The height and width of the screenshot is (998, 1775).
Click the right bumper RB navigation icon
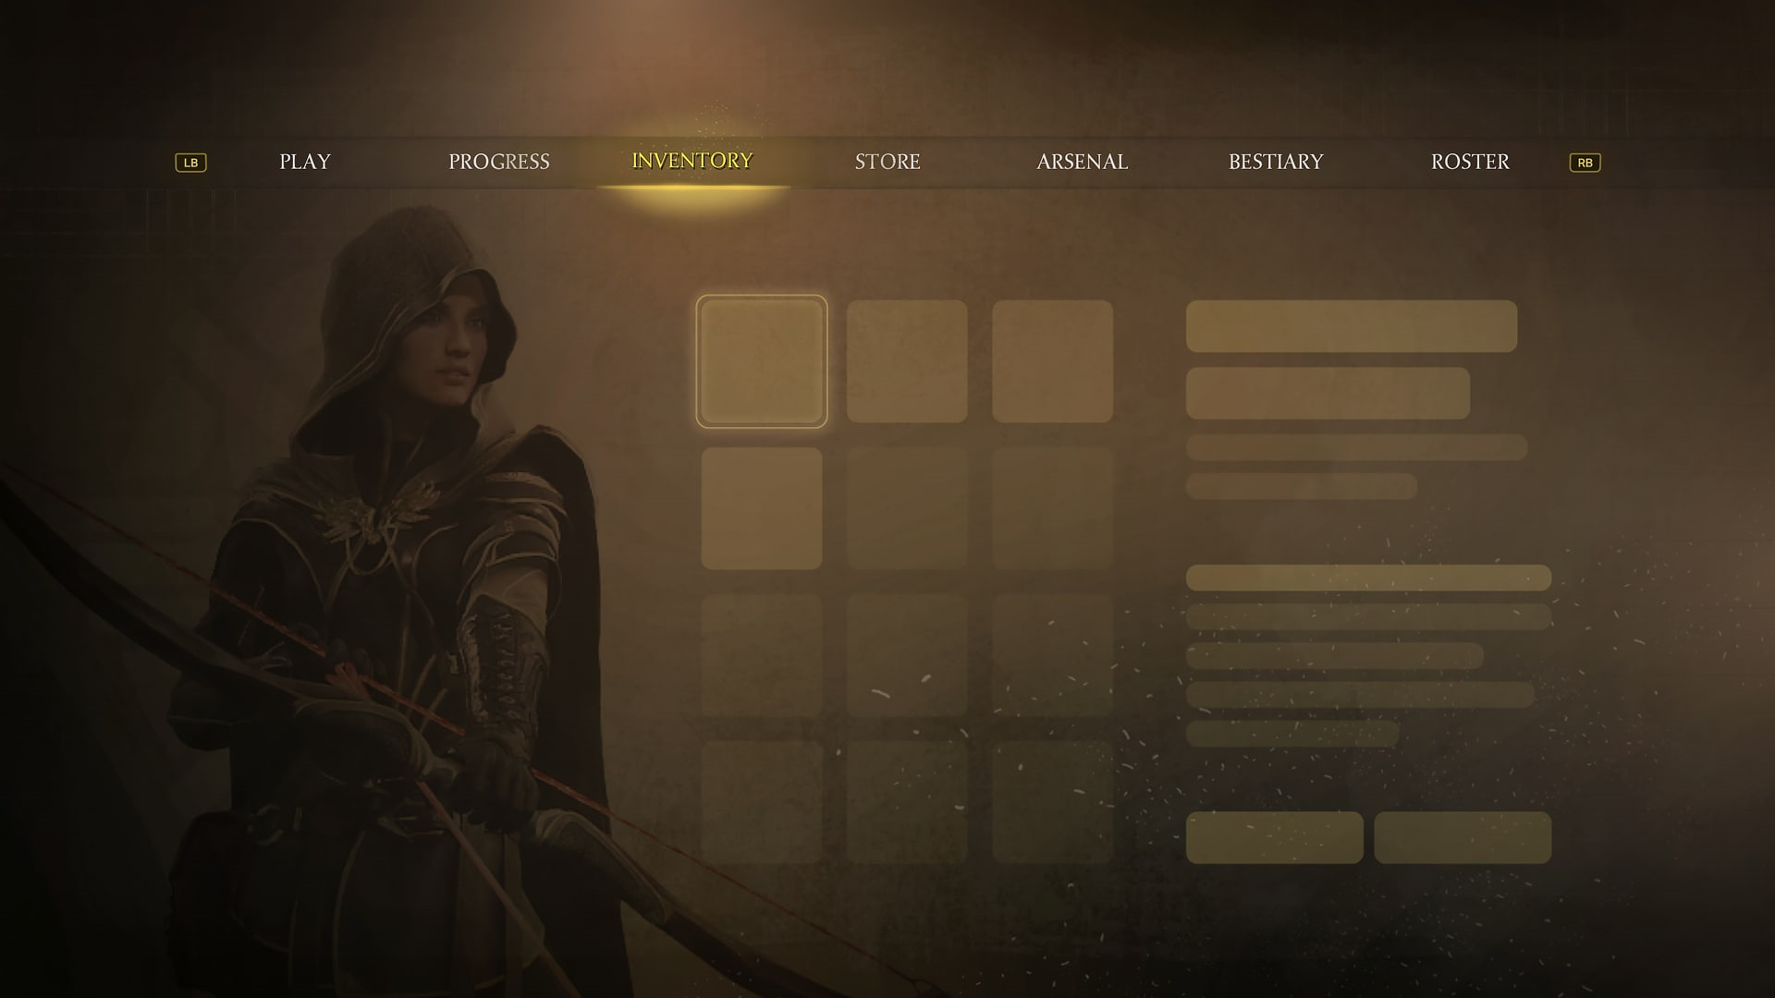tap(1585, 162)
